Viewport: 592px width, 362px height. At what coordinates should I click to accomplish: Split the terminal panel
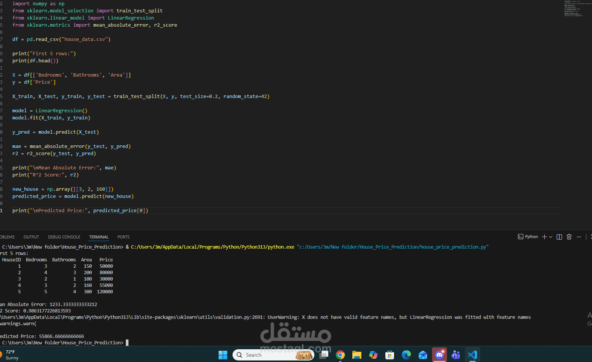click(x=559, y=237)
